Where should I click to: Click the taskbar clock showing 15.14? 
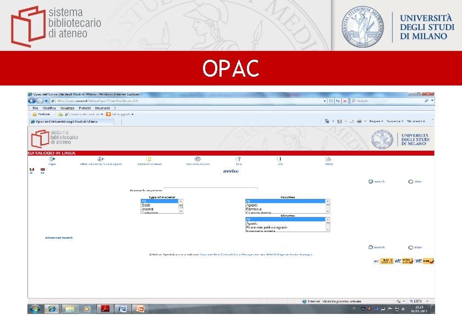point(419,309)
